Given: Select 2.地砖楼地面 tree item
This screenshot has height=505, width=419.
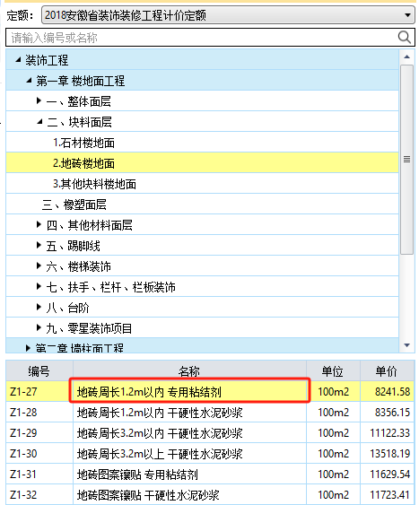Looking at the screenshot, I should coord(83,163).
